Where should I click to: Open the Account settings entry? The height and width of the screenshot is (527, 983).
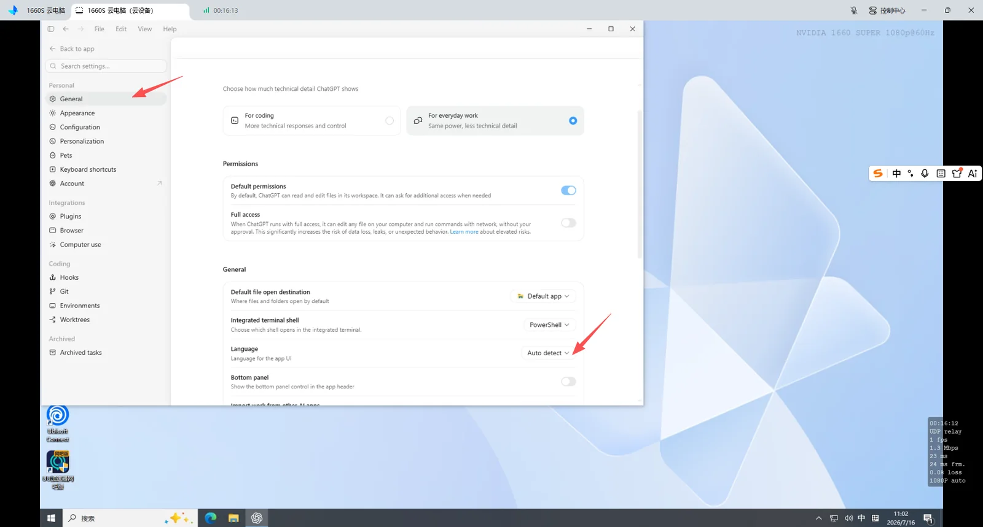(106, 183)
